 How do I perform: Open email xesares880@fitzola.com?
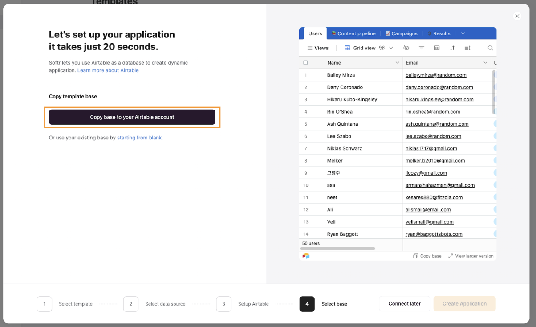coord(434,197)
